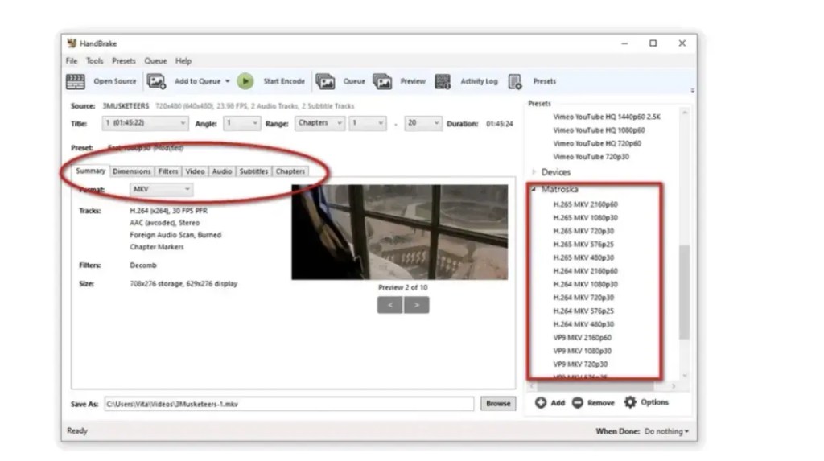Click the Browse button

point(497,404)
